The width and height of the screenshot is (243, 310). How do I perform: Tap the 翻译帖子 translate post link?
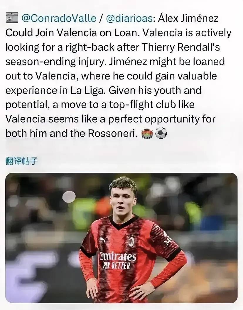(x=22, y=161)
